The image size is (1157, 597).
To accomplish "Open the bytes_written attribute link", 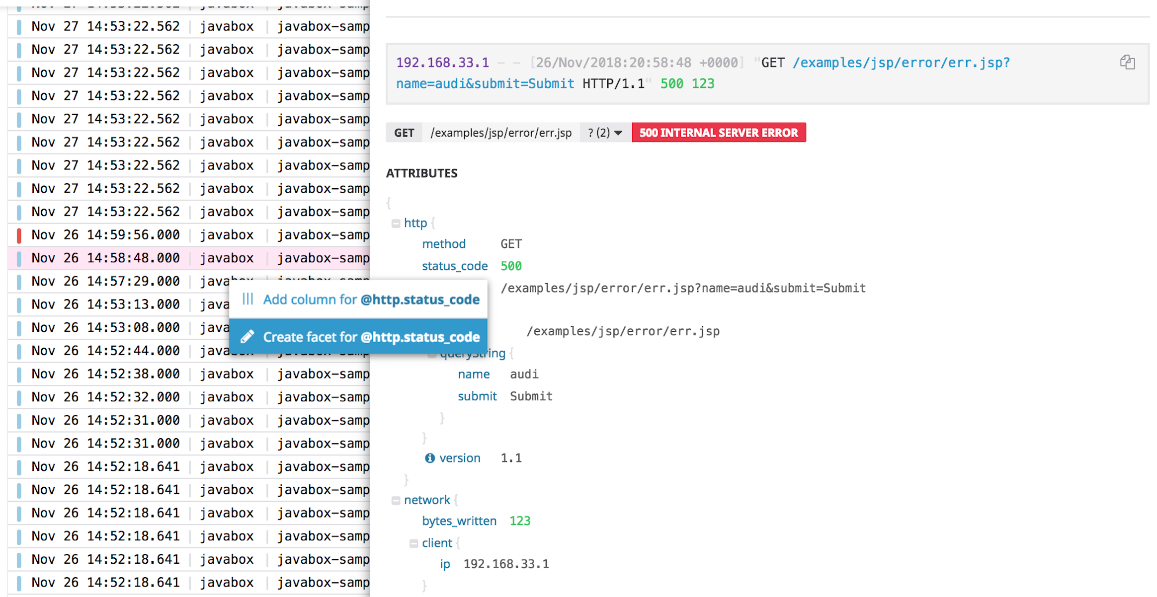I will (x=459, y=521).
